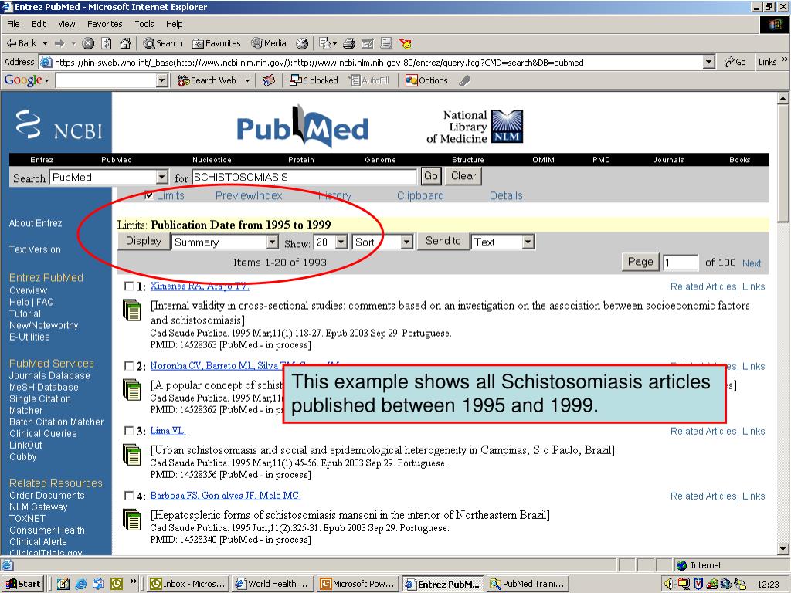Click the Messenger toolbar icon
The width and height of the screenshot is (791, 593).
point(405,43)
